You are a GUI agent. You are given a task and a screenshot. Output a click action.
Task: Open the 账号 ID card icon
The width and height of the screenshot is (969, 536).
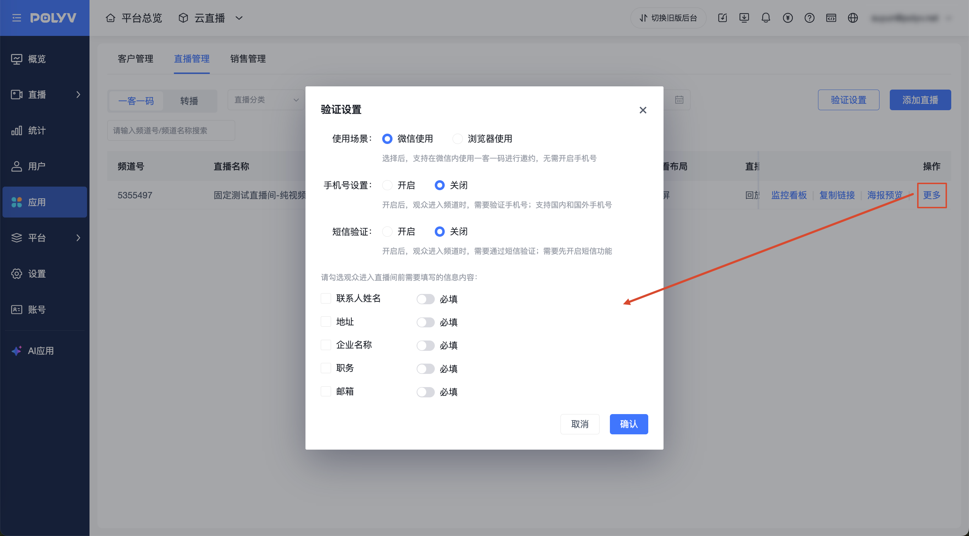(x=17, y=309)
